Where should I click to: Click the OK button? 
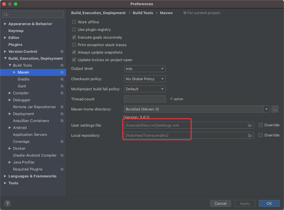pyautogui.click(x=269, y=203)
